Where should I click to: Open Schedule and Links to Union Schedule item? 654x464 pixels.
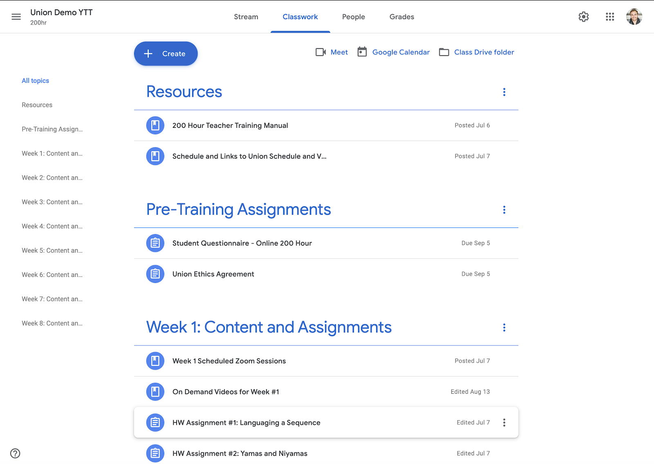249,156
